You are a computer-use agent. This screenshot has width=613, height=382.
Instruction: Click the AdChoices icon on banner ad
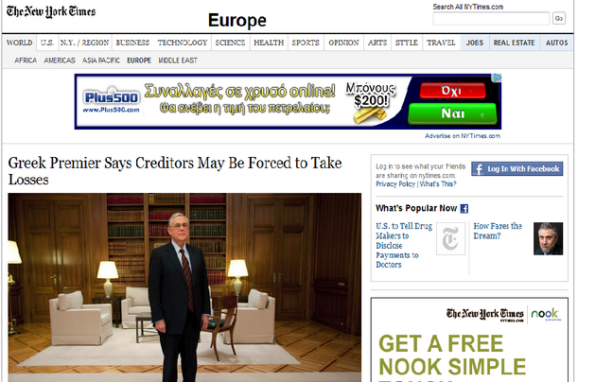click(x=497, y=78)
